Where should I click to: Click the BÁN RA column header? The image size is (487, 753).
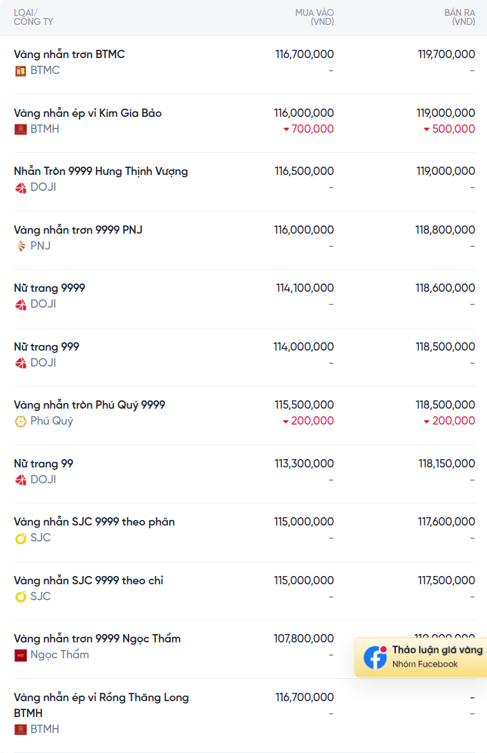pos(459,17)
